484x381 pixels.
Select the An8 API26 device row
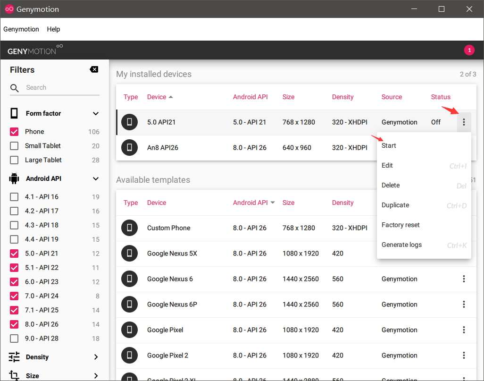[x=246, y=148]
